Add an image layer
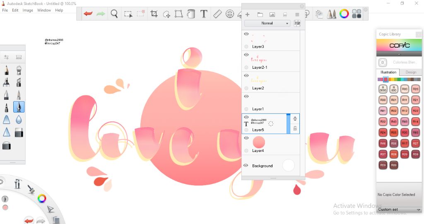 (272, 14)
